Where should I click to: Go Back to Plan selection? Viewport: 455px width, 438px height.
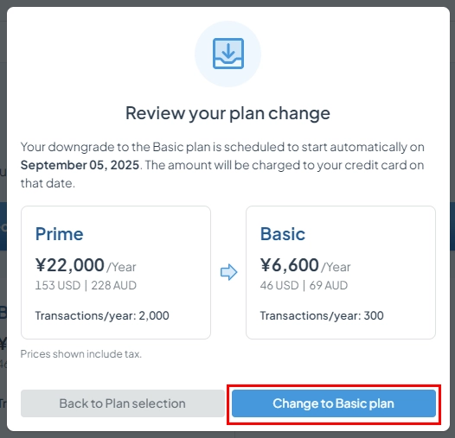(x=123, y=403)
